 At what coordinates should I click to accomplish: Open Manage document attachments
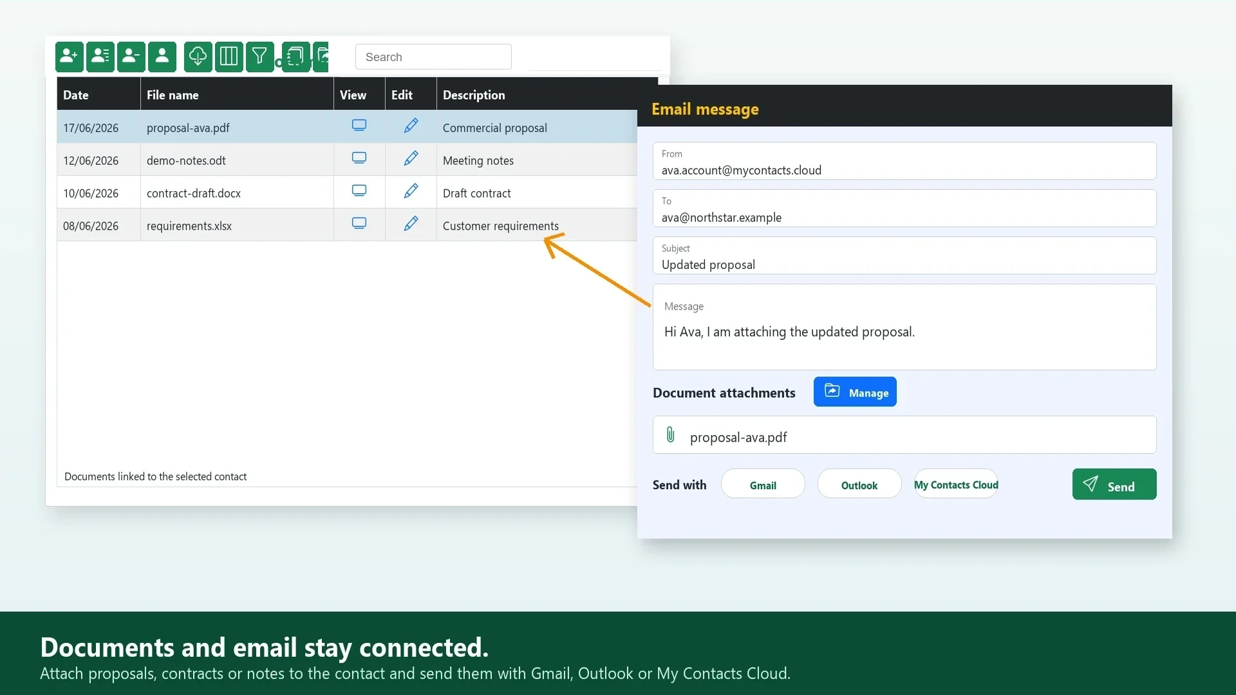pyautogui.click(x=855, y=392)
